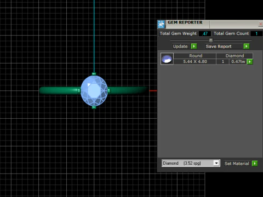263x197 pixels.
Task: Click the Diamond material cell in the table
Action: pyautogui.click(x=235, y=56)
